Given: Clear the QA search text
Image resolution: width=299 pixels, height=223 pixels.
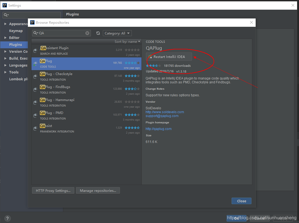Looking at the screenshot, I should (x=87, y=33).
